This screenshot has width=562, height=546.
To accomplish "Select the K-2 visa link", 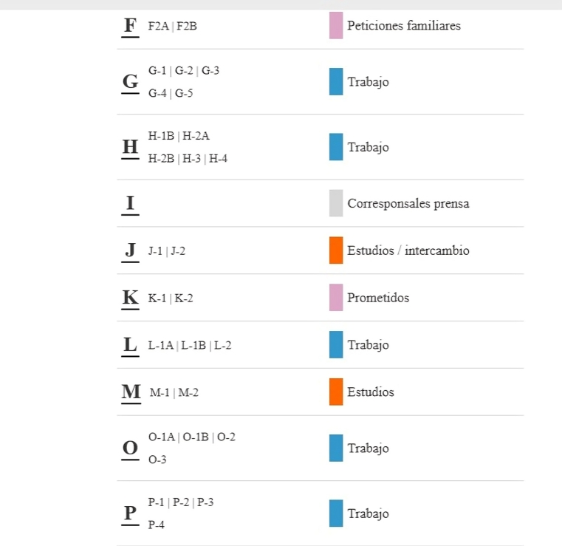I will [185, 298].
